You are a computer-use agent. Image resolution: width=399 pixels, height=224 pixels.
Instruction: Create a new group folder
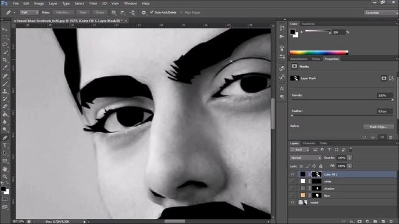[x=375, y=222]
